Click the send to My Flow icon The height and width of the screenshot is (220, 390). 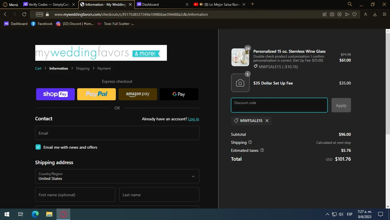(347, 14)
